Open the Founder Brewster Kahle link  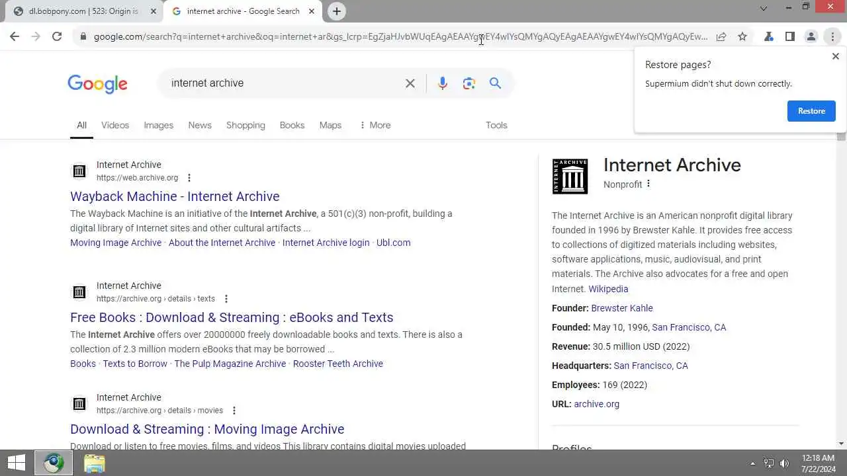(622, 308)
